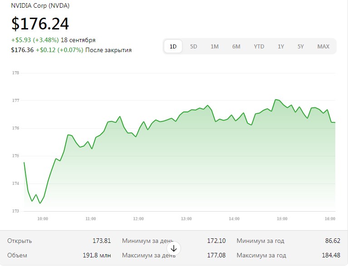348x266 pixels.
Task: Click the Максимум за год label
Action: click(x=261, y=256)
